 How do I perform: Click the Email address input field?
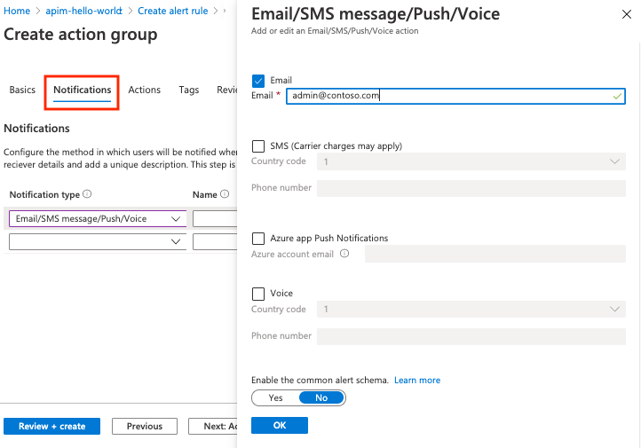click(x=453, y=96)
